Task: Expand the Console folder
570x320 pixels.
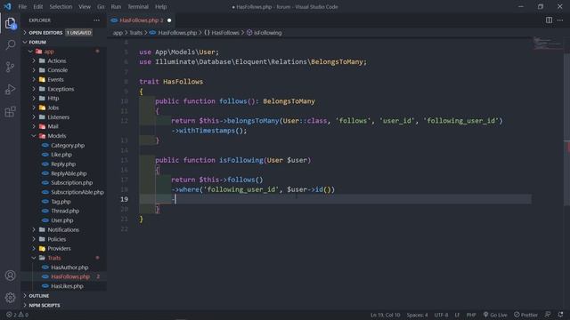Action: (x=63, y=70)
